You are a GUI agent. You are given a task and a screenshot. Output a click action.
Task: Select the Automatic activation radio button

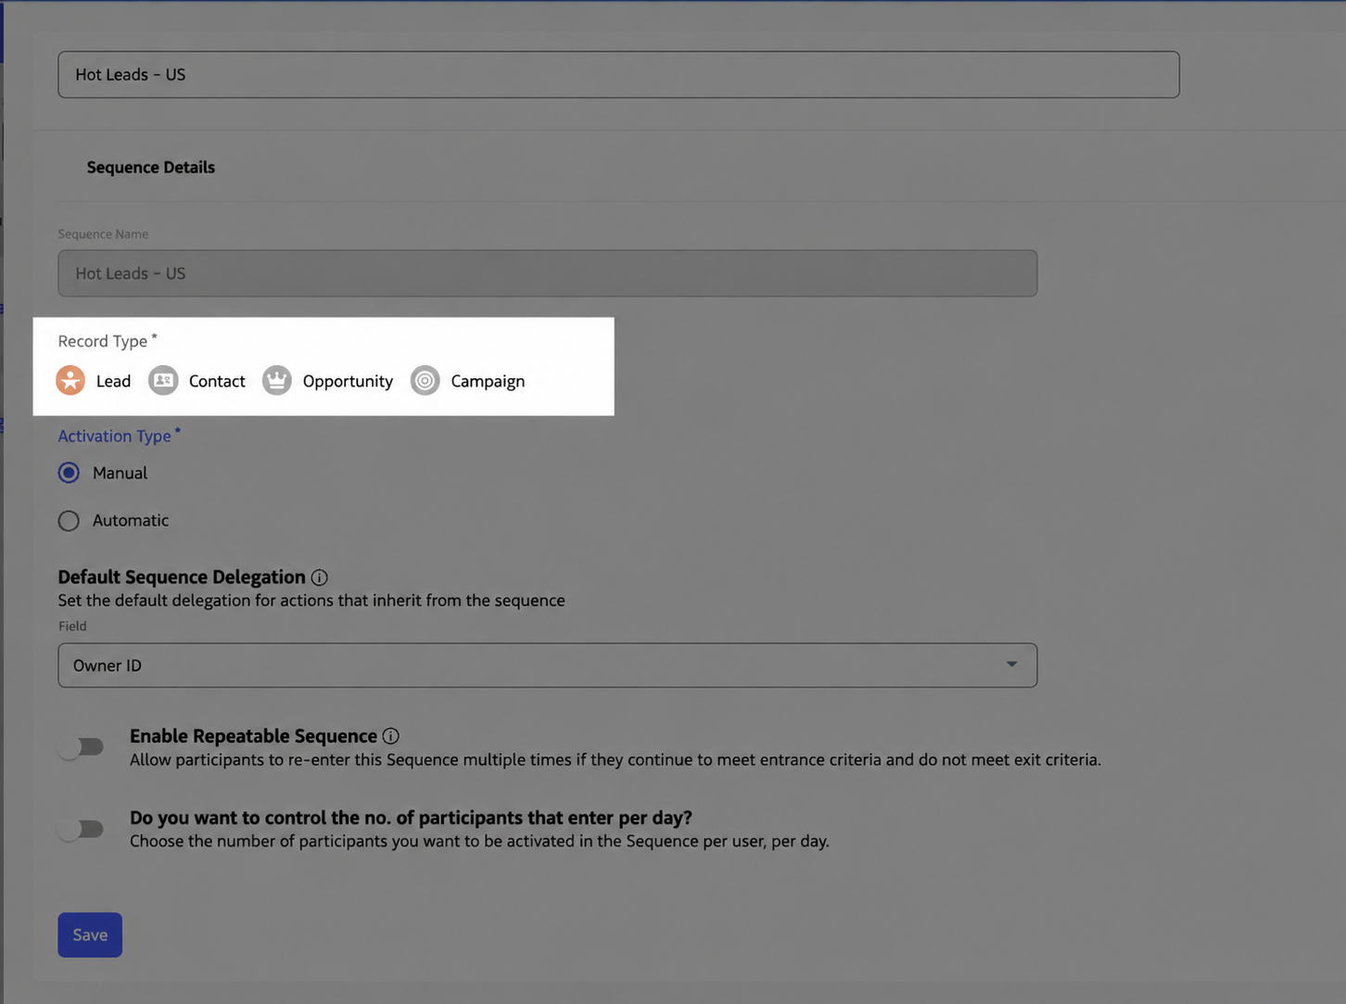coord(69,521)
